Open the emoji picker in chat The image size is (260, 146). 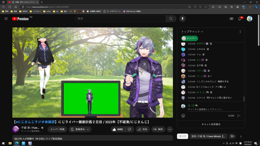click(183, 116)
